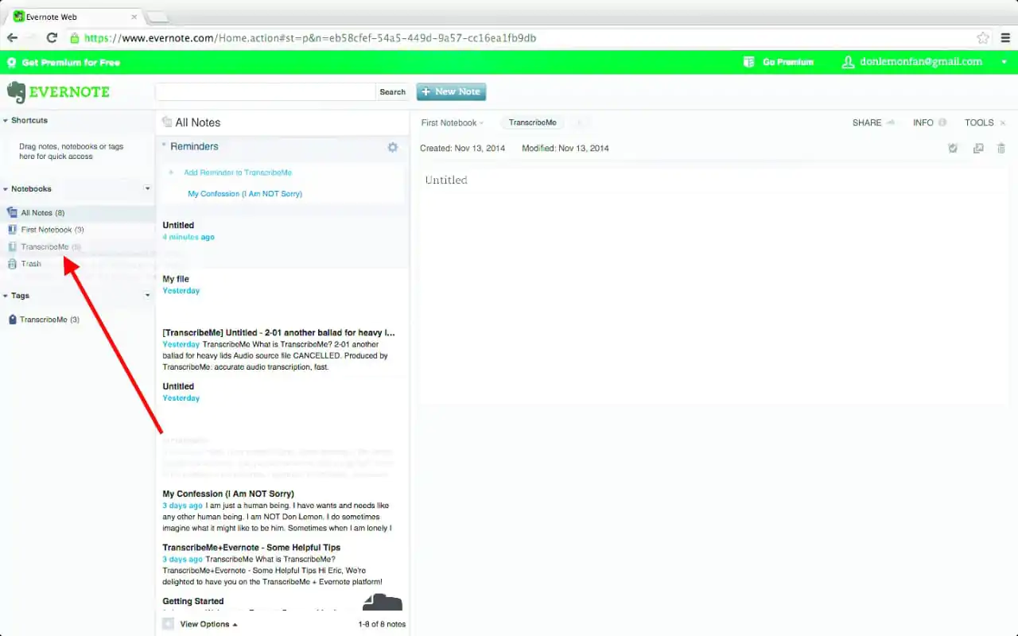Click the browser back arrow

(12, 37)
